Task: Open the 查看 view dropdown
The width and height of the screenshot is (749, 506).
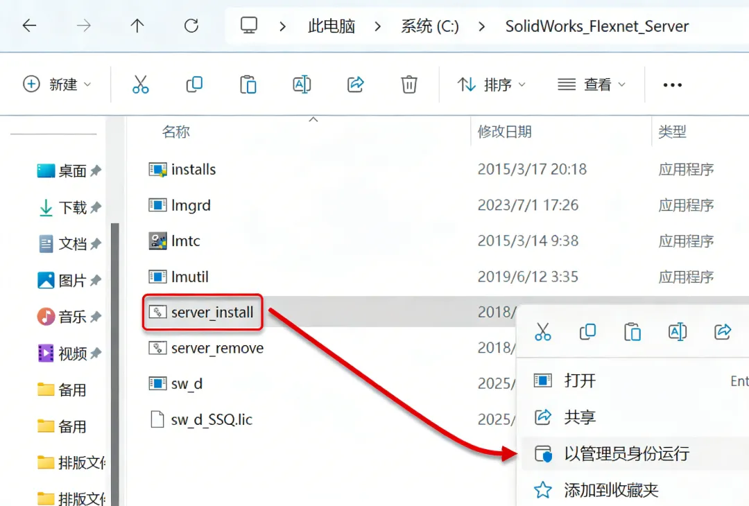Action: pos(592,85)
